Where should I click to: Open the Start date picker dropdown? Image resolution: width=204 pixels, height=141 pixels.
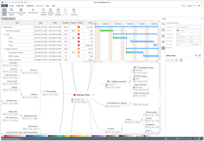coord(200,37)
